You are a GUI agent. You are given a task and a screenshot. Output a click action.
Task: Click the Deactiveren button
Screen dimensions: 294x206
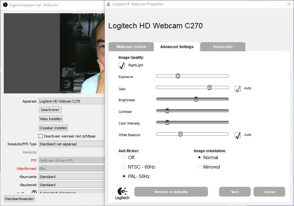[50, 110]
